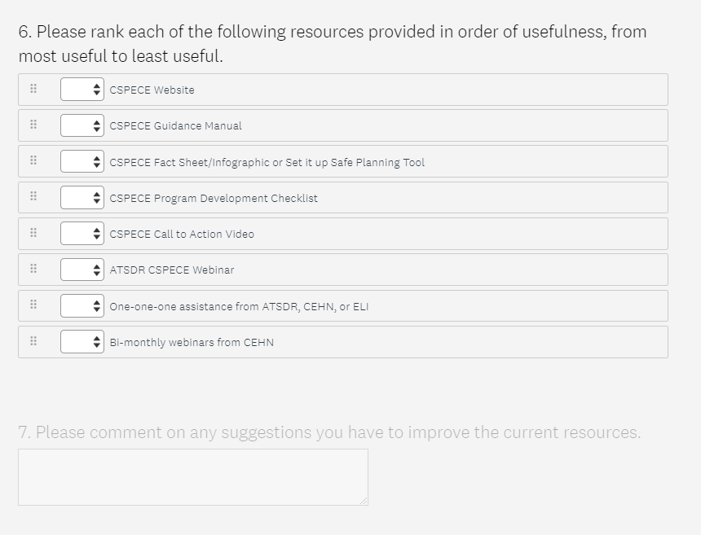
Task: Click drag handle for Program Development Checklist
Action: point(33,196)
